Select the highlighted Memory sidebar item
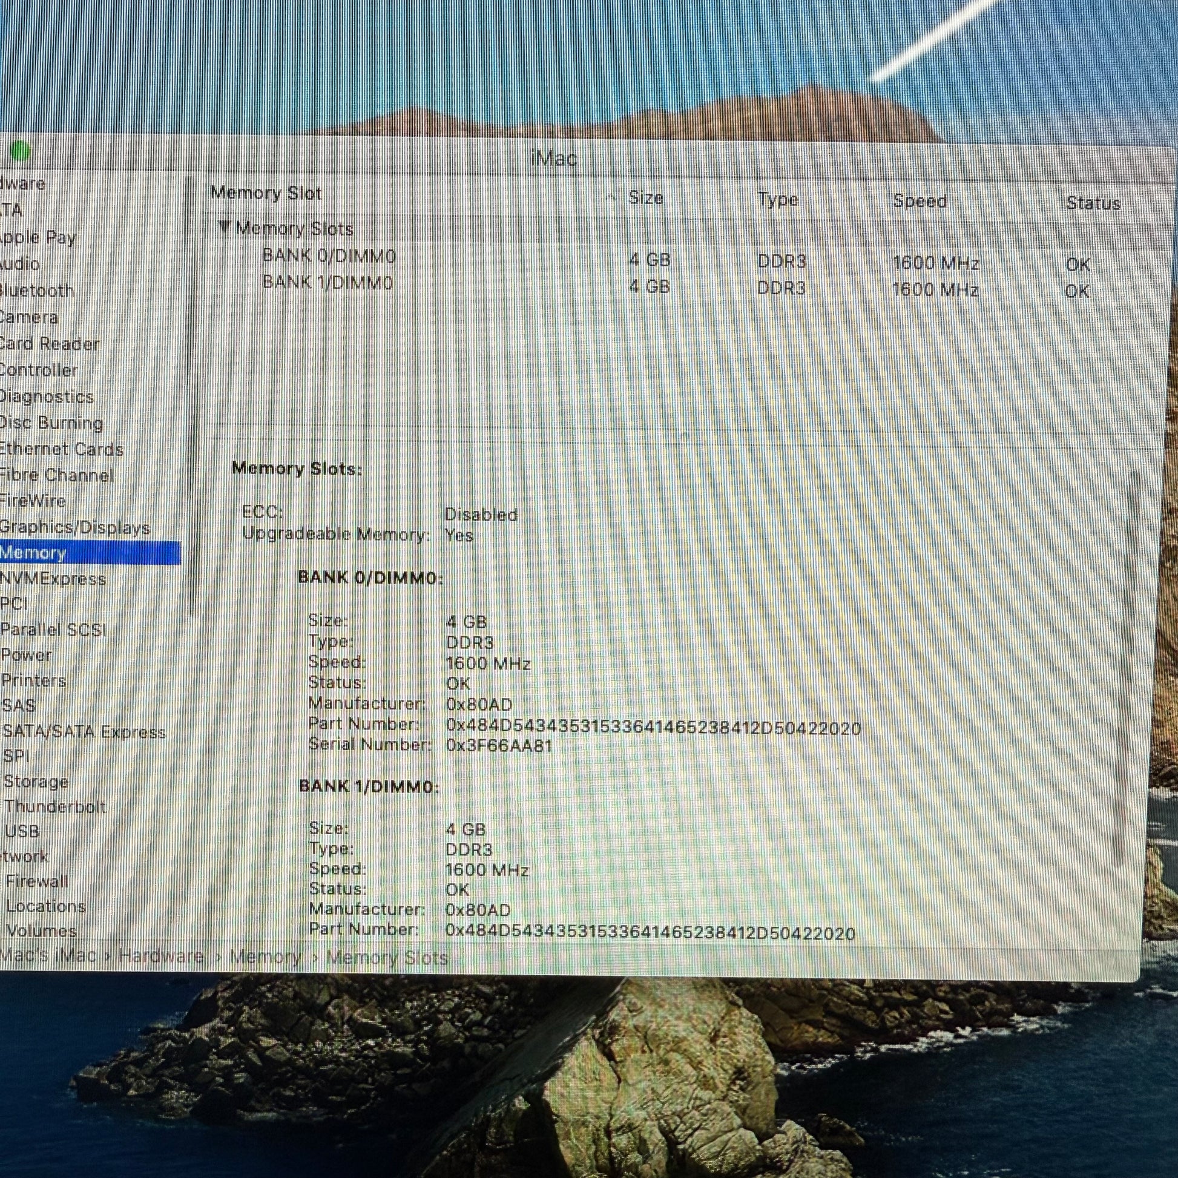The image size is (1178, 1178). coord(90,553)
